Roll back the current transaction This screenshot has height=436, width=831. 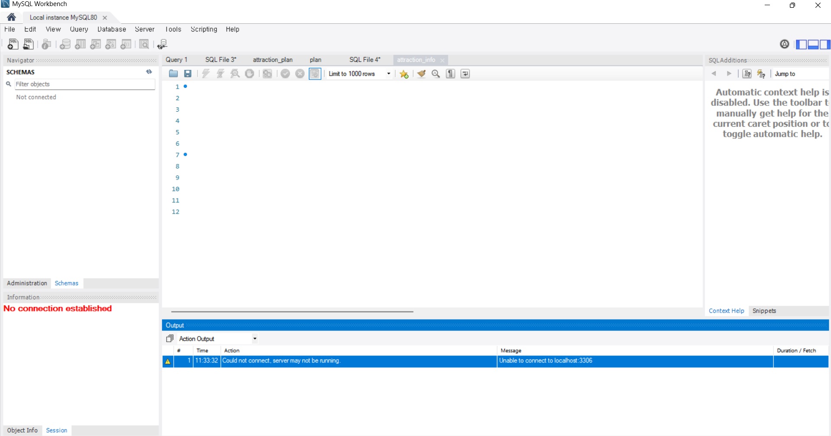[x=300, y=74]
